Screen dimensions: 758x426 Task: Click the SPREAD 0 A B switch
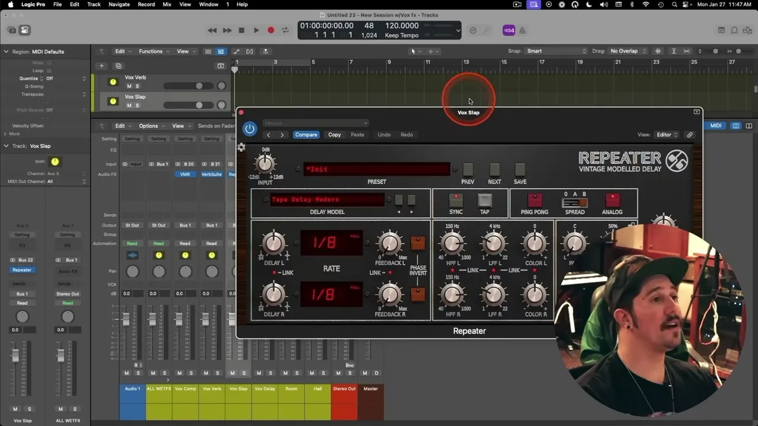pyautogui.click(x=574, y=203)
